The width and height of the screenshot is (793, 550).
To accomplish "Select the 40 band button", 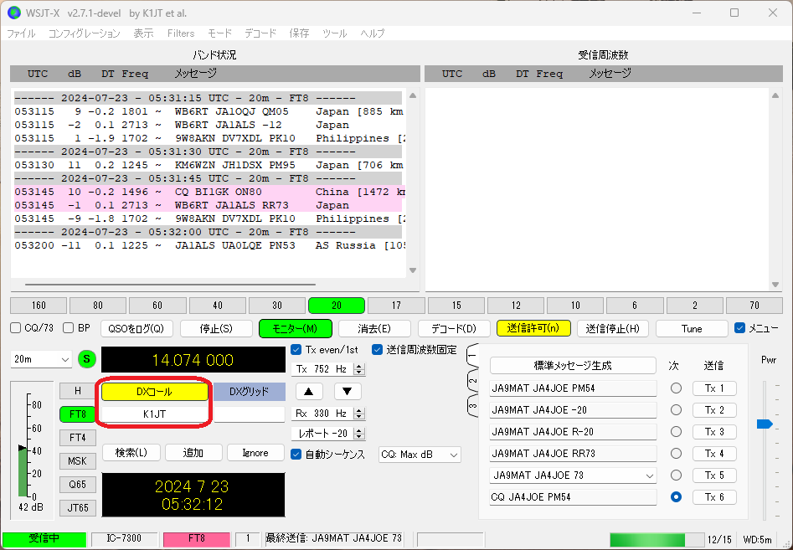I will click(x=218, y=306).
